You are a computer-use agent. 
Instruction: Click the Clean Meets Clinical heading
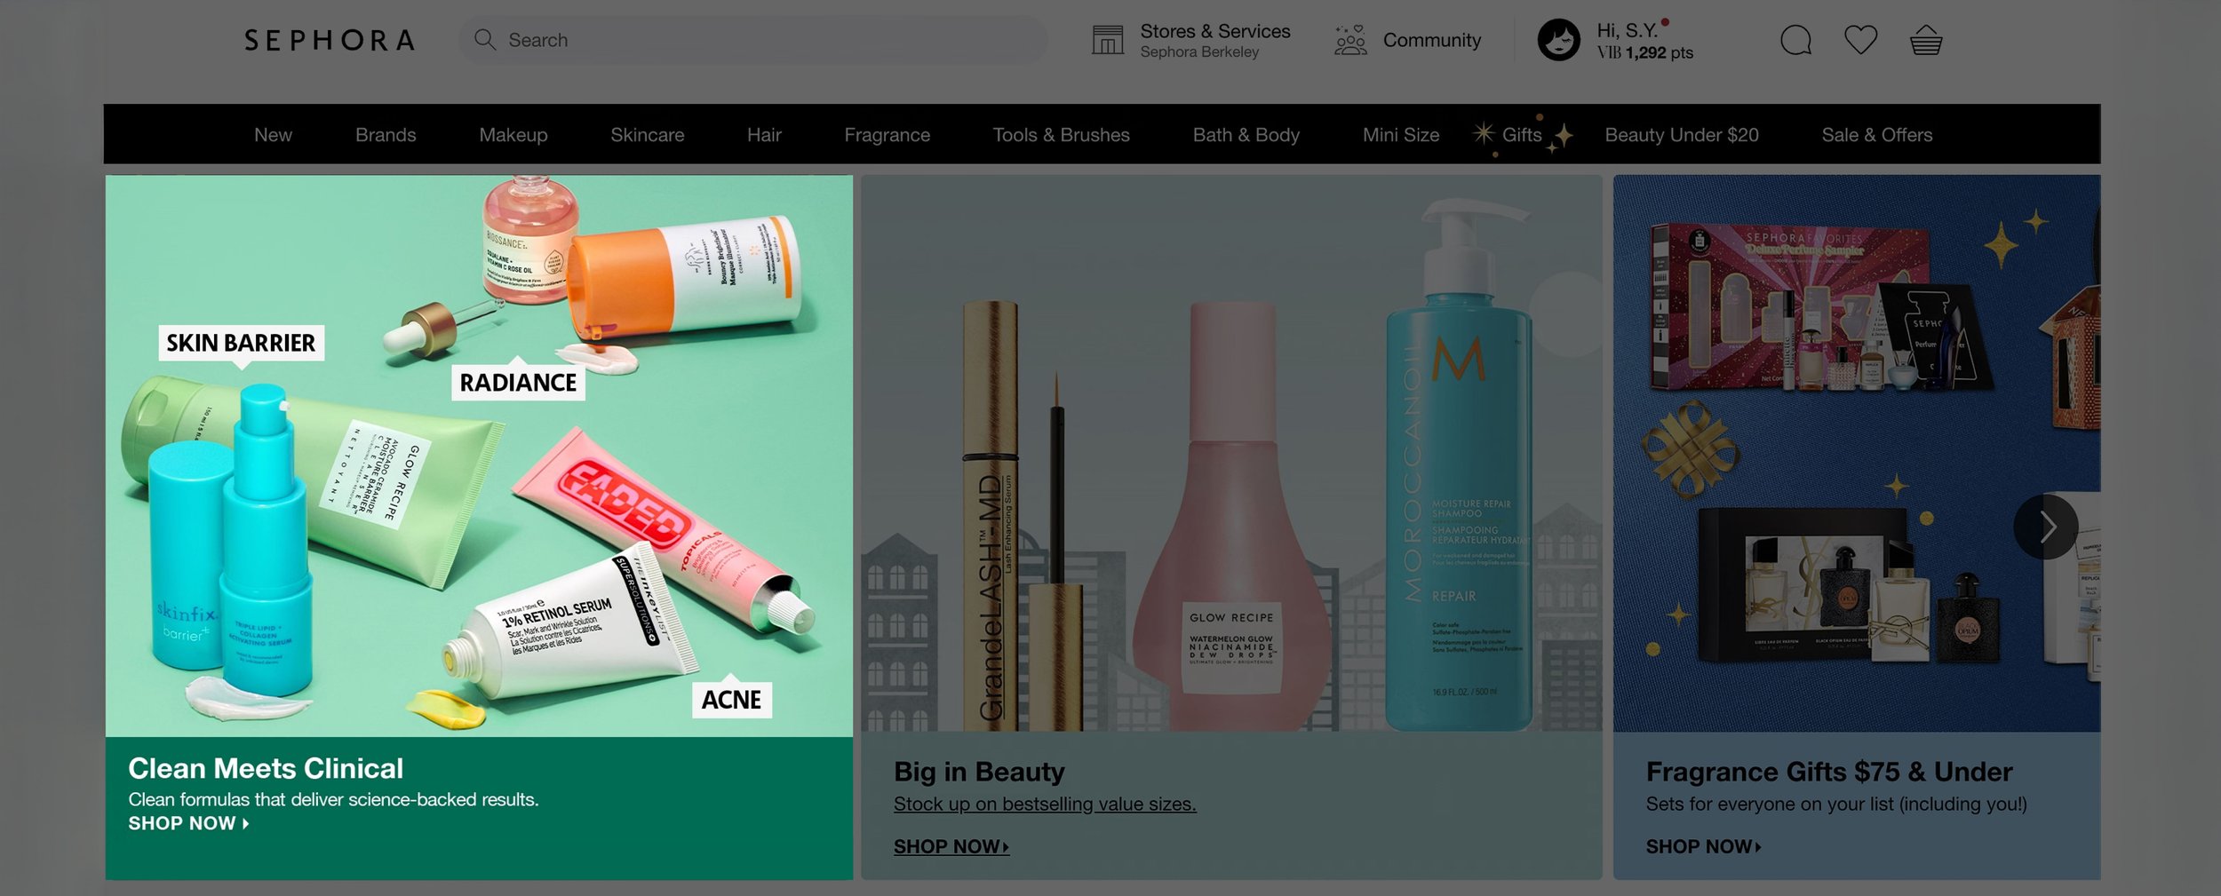pos(266,768)
